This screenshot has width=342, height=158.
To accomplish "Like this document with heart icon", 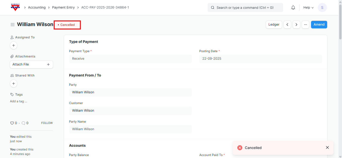I will point(12,123).
